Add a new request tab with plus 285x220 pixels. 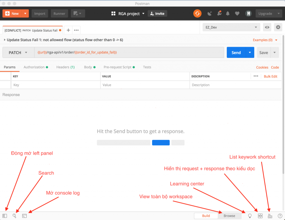click(x=68, y=30)
